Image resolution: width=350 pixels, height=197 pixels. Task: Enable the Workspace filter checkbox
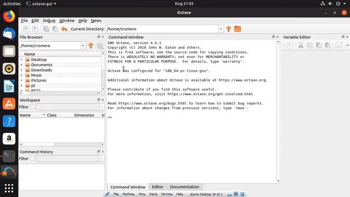[x=32, y=107]
